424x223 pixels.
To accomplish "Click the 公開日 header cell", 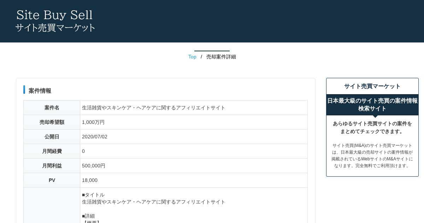I will pos(52,137).
